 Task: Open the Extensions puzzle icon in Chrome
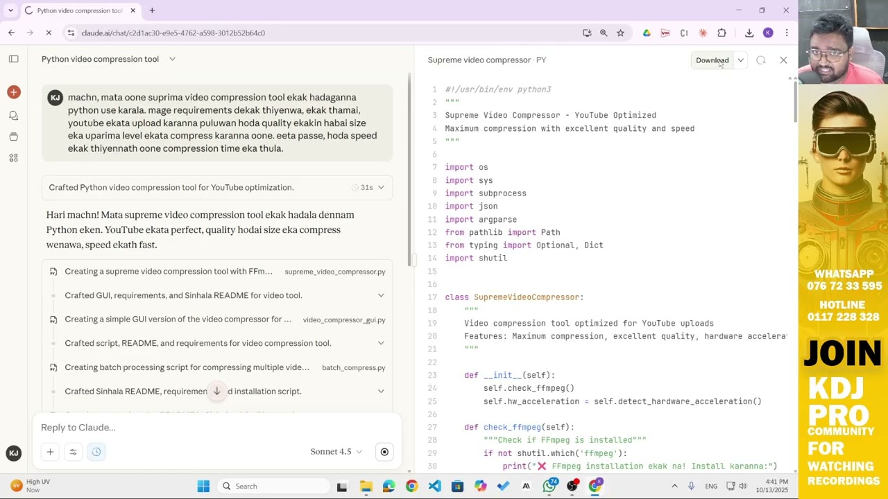point(721,33)
